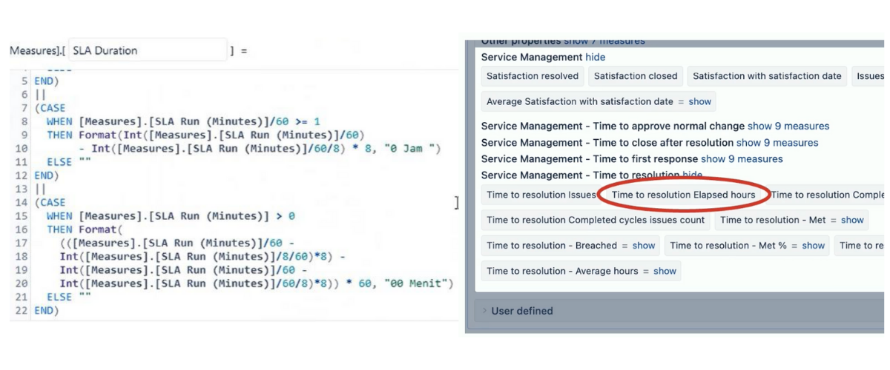Show 9 measures for Time to first response
890x370 pixels.
coord(742,158)
